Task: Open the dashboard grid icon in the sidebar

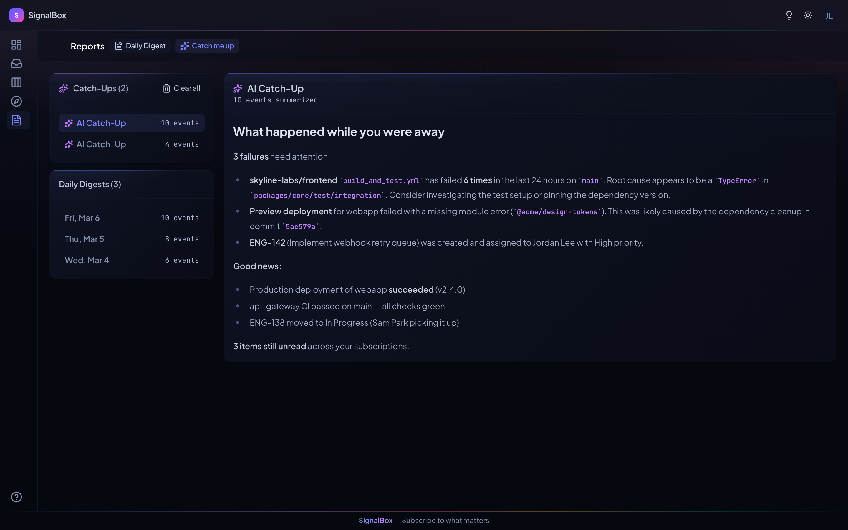Action: point(16,45)
